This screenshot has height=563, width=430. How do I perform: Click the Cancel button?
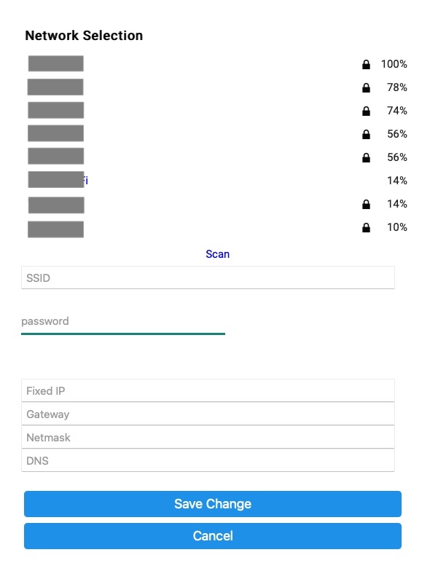(x=213, y=536)
